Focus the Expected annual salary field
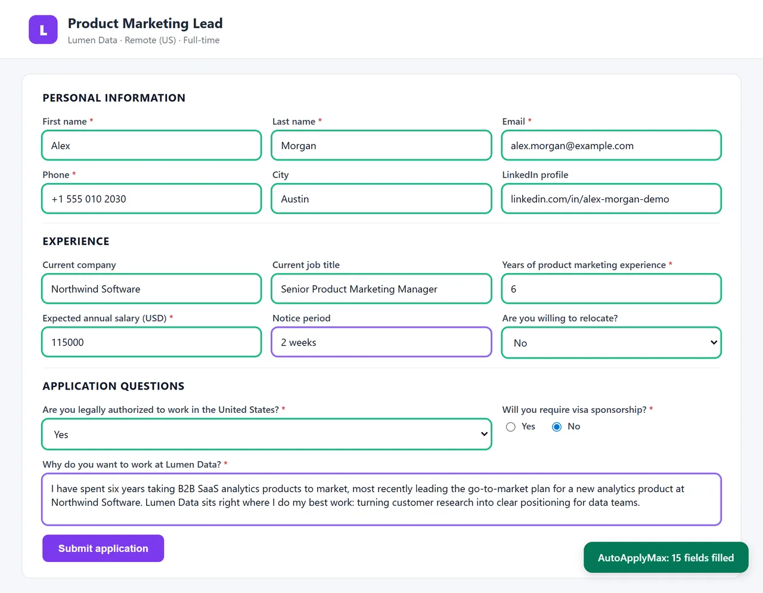The image size is (763, 593). [x=151, y=342]
